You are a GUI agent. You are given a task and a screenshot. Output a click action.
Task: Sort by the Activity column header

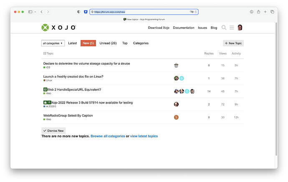236,53
